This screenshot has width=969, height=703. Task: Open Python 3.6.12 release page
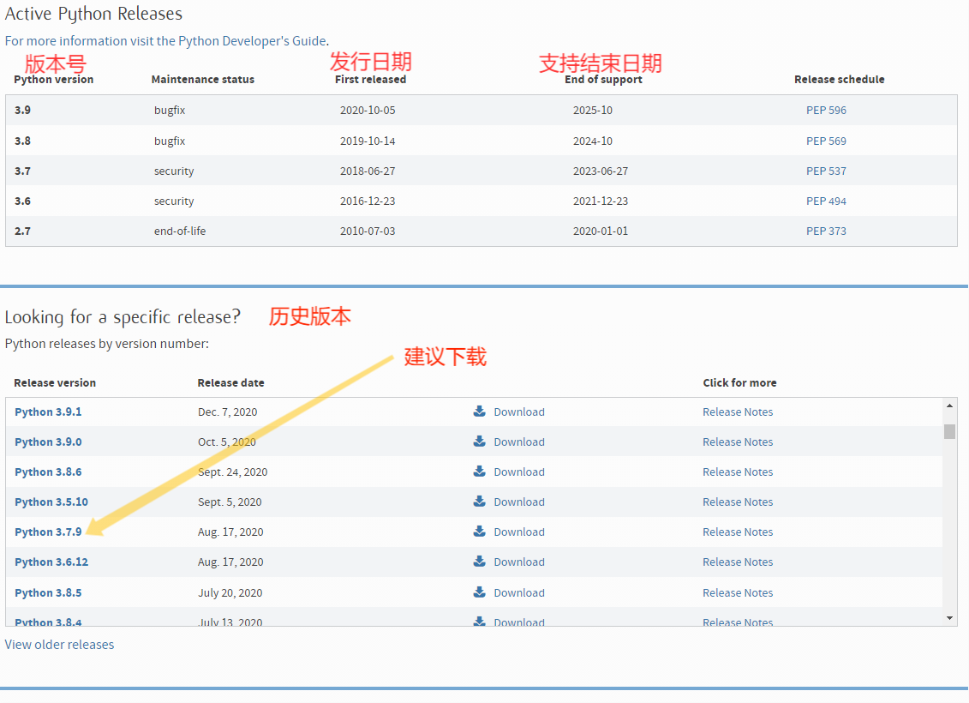click(51, 562)
